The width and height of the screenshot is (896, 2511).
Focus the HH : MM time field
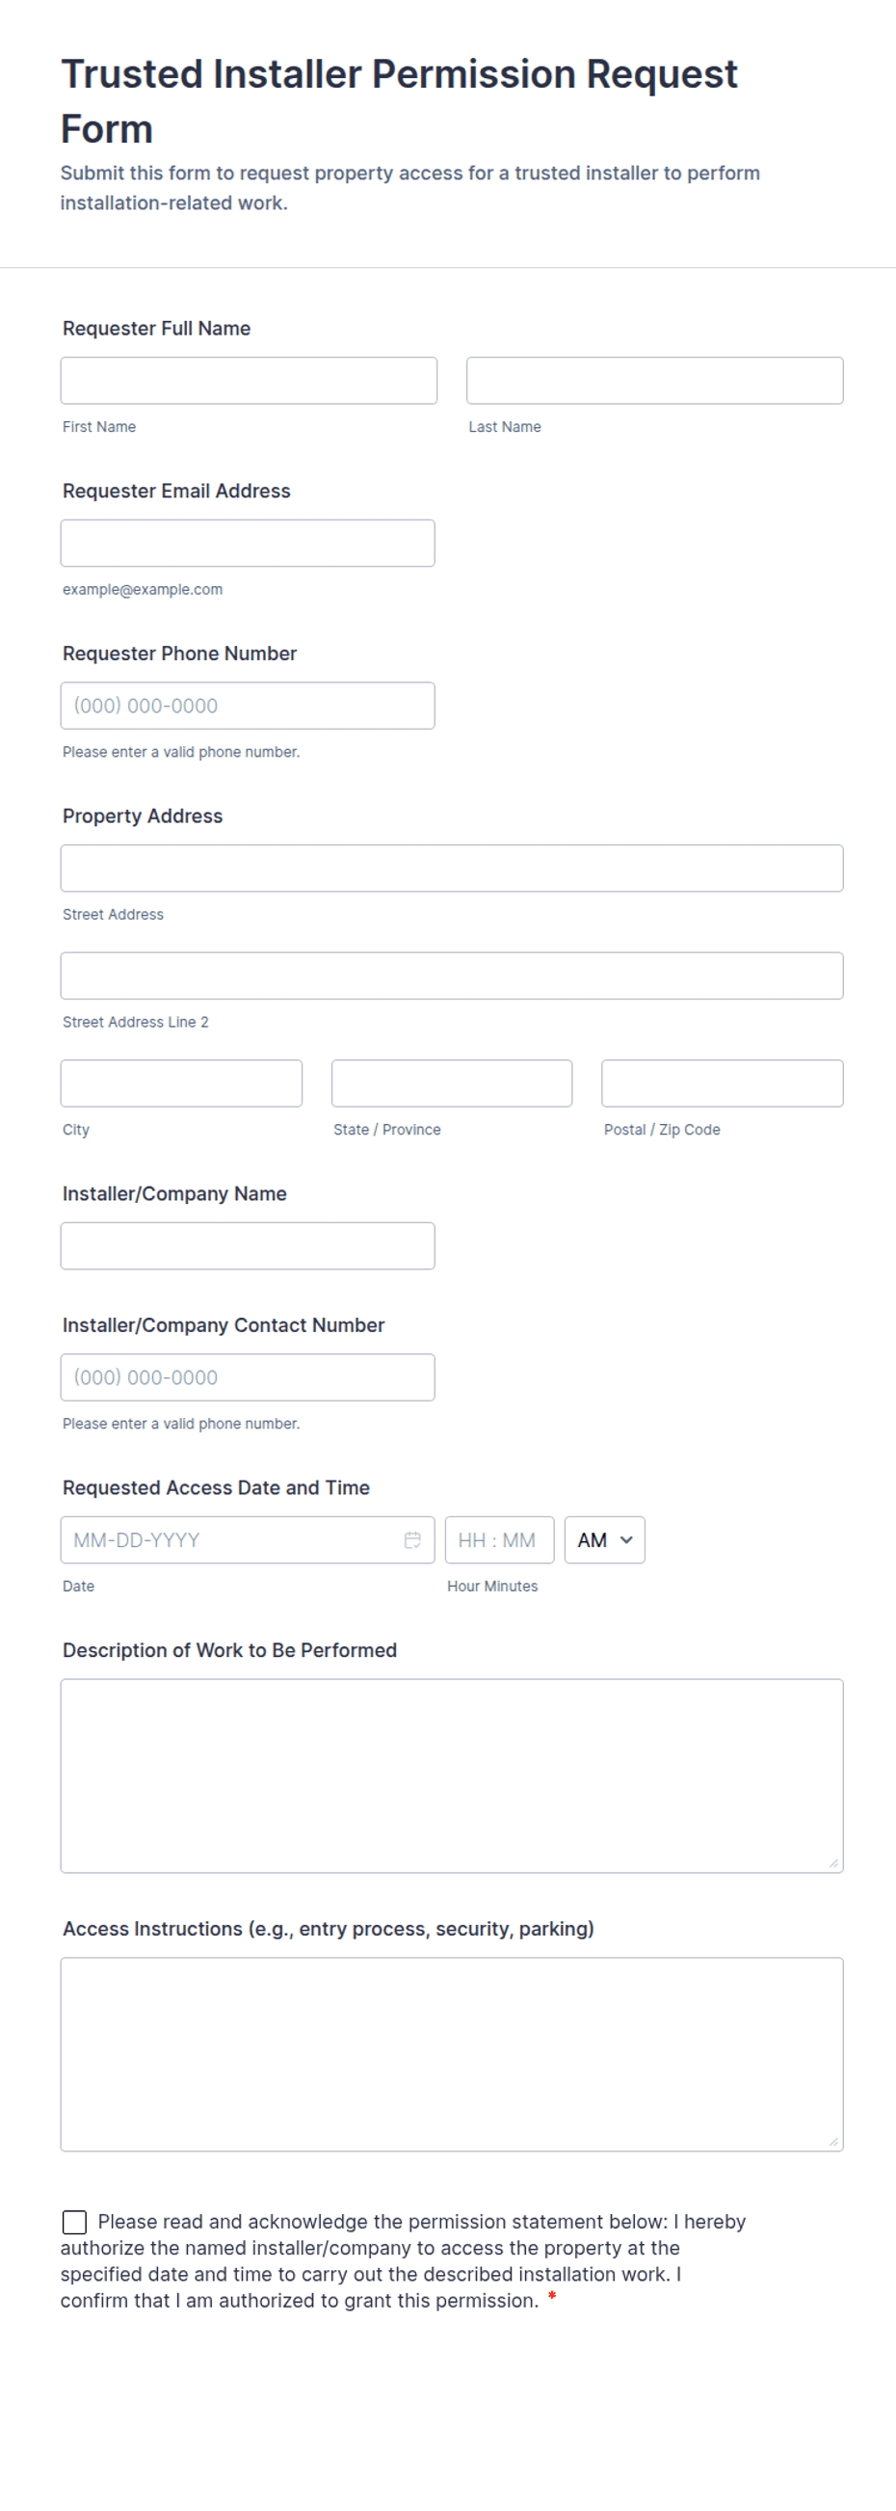coord(499,1540)
